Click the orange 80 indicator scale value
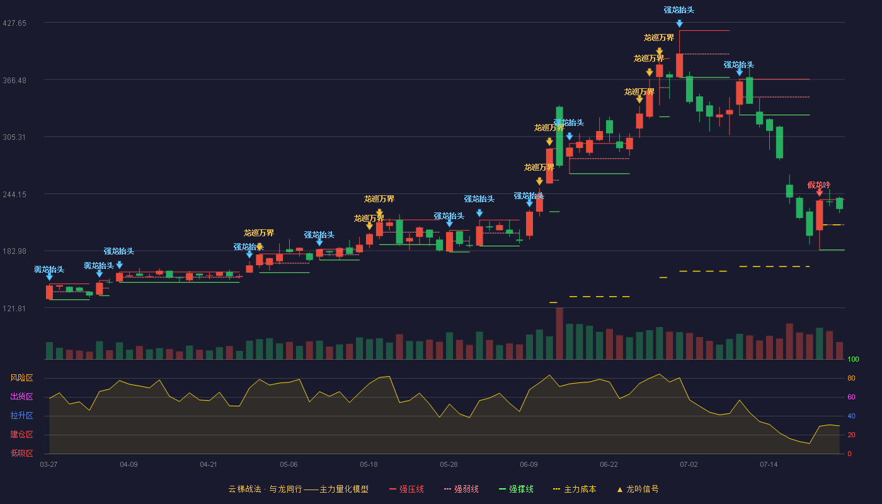882x504 pixels. (851, 378)
